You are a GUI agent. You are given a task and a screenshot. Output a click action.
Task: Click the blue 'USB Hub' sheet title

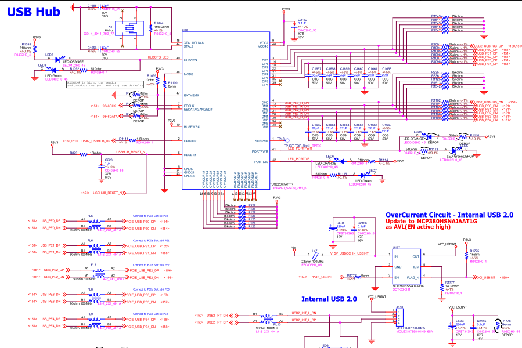click(33, 12)
